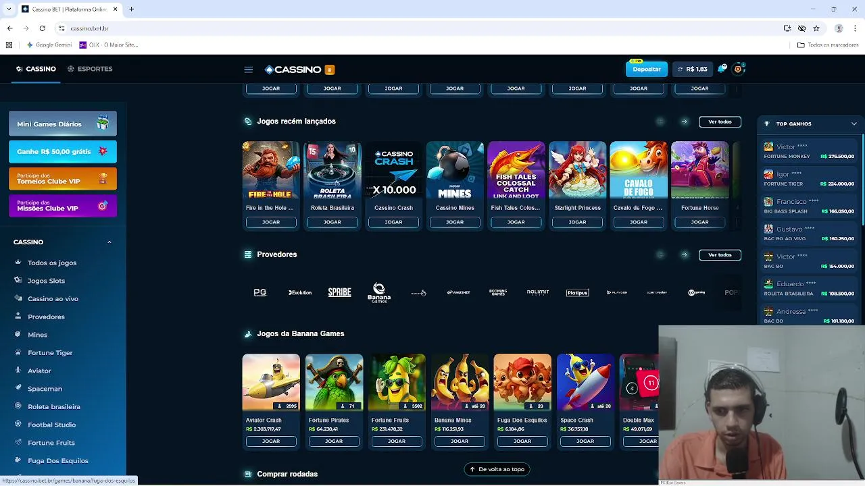Select Evolution provider logo

300,292
